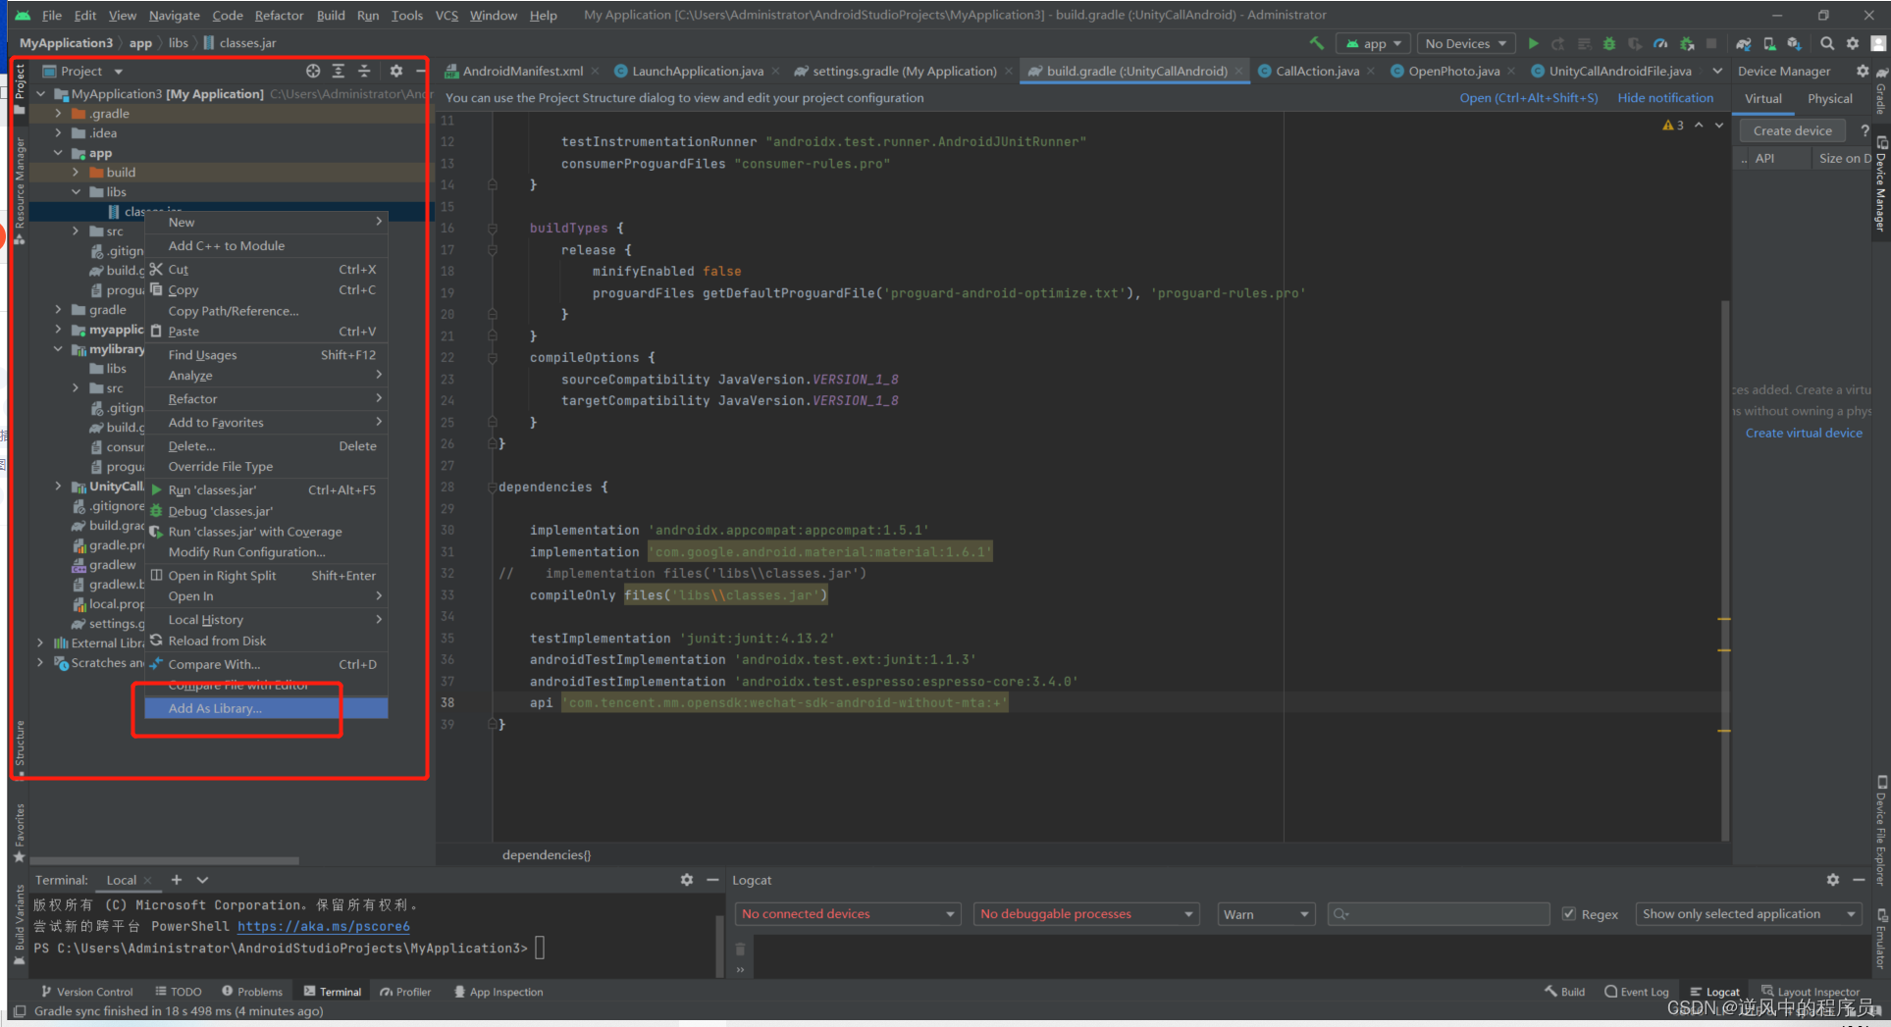Open Logcat panel settings gear

point(1833,880)
